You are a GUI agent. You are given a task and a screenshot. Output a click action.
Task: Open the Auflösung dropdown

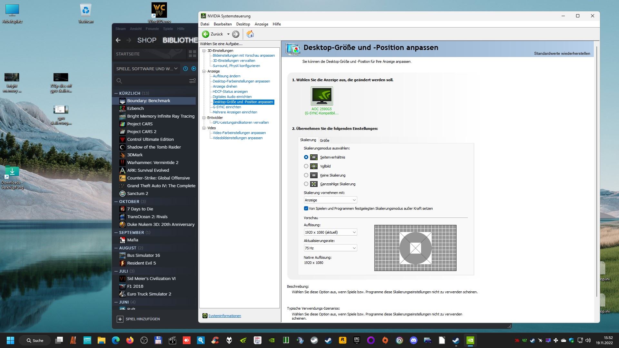point(330,232)
